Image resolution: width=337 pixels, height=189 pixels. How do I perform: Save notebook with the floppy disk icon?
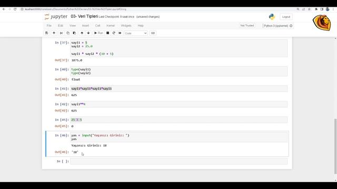[x=47, y=33]
